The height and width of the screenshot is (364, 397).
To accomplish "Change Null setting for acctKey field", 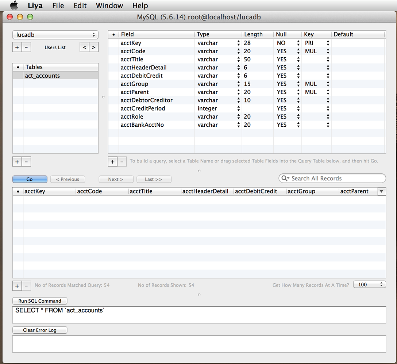I will [x=298, y=43].
